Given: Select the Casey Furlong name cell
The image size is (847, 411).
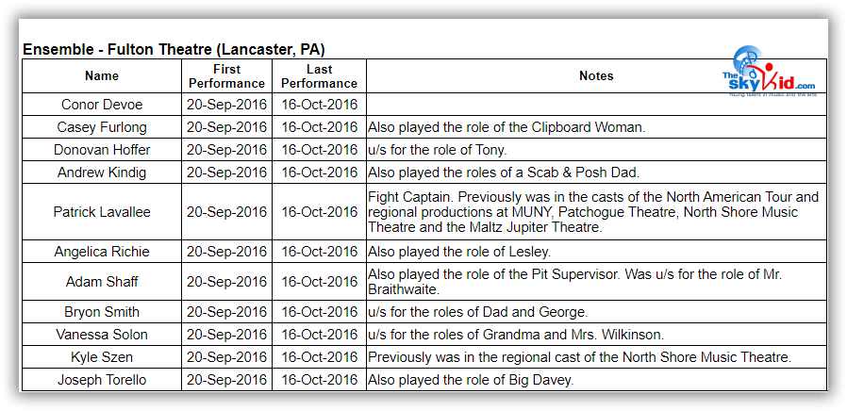Looking at the screenshot, I should point(102,127).
